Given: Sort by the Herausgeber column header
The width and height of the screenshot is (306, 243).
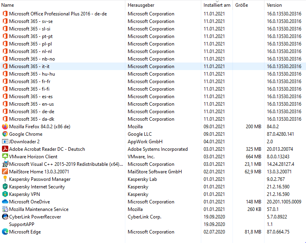Looking at the screenshot, I should click(141, 5).
